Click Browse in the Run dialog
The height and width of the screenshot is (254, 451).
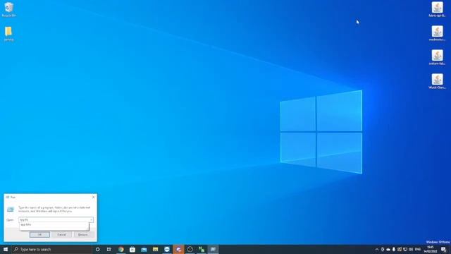[x=83, y=235]
